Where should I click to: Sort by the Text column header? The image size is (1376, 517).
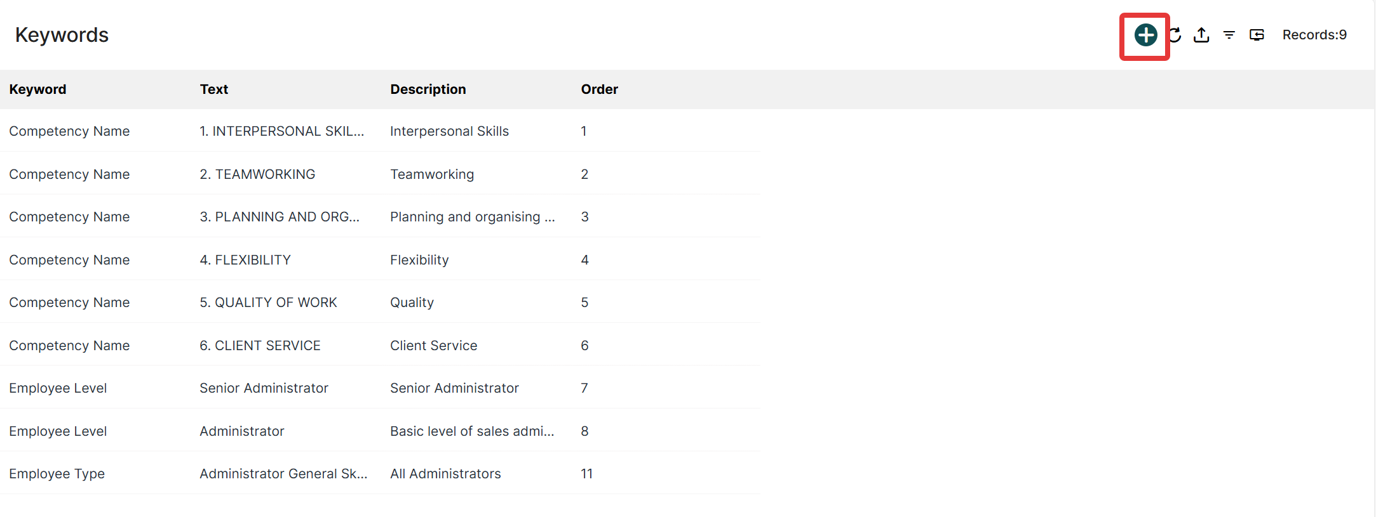214,89
